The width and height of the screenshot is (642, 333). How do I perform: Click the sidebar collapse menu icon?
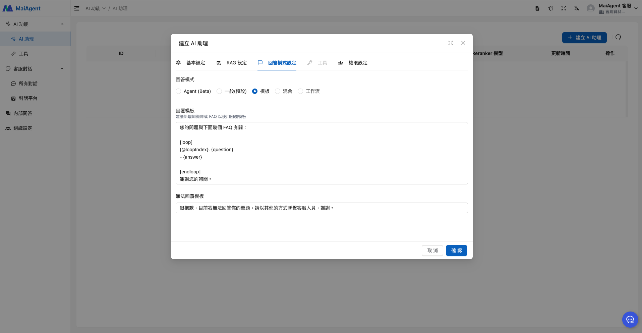click(77, 8)
